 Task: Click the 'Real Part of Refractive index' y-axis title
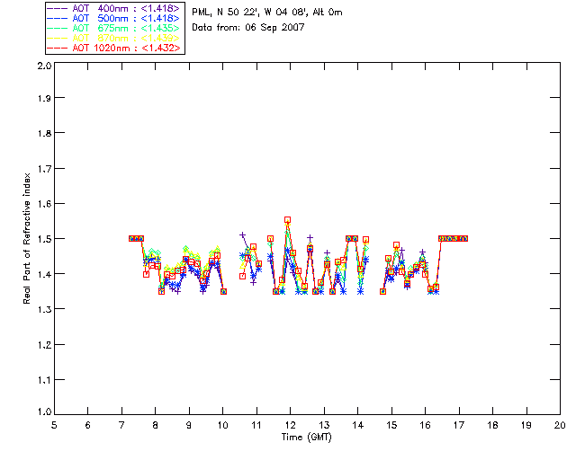pos(26,238)
